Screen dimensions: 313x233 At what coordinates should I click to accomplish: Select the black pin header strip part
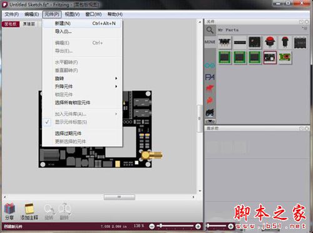tap(240, 43)
